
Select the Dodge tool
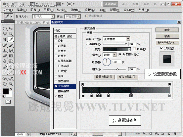11,61
